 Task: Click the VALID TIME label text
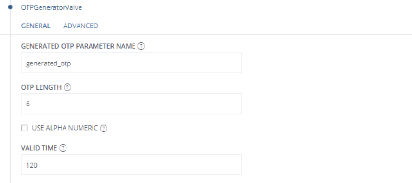pyautogui.click(x=39, y=148)
